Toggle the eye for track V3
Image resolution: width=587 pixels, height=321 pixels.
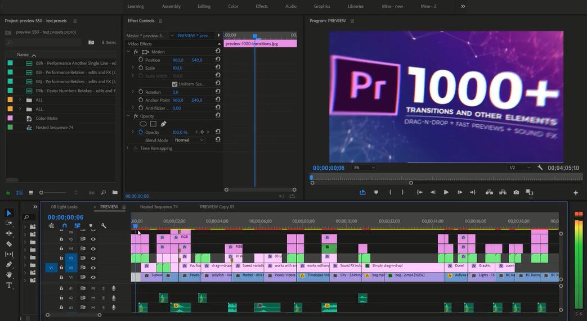93,258
